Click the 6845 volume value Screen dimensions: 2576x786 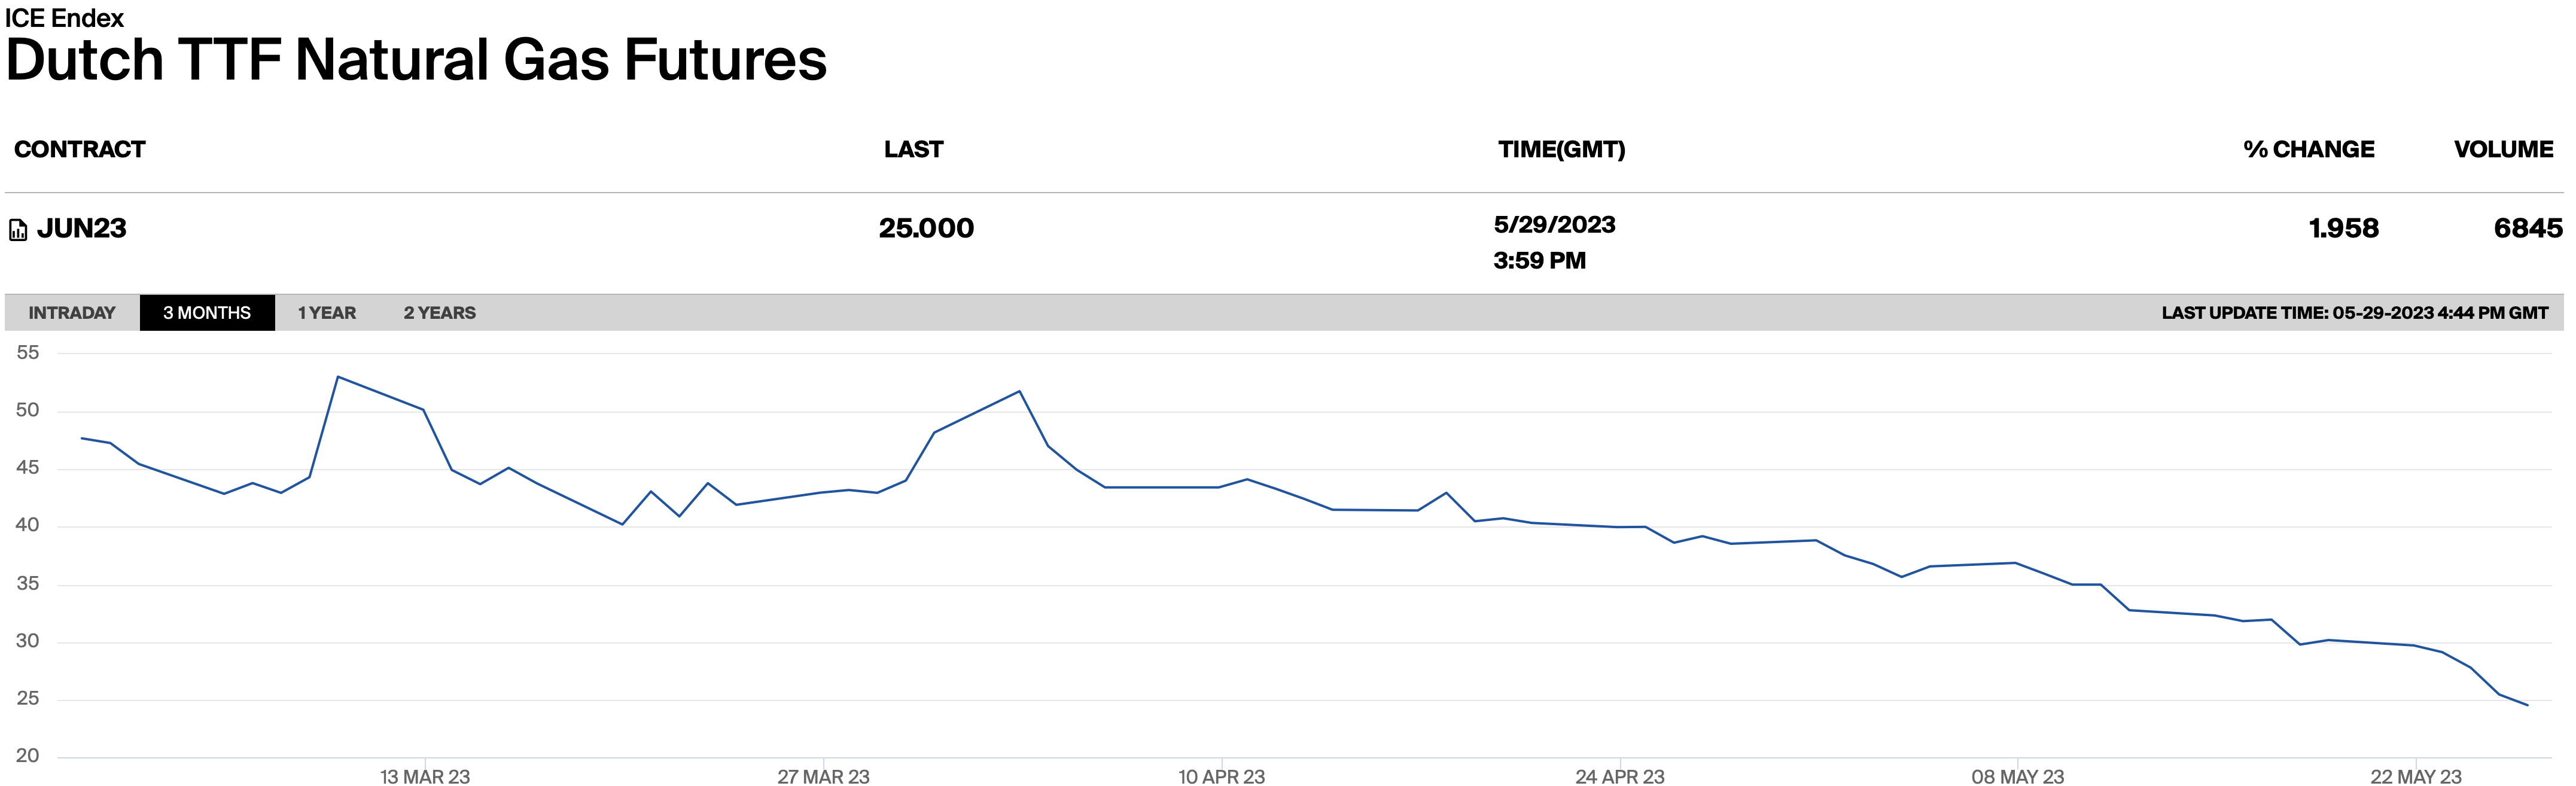(2527, 228)
